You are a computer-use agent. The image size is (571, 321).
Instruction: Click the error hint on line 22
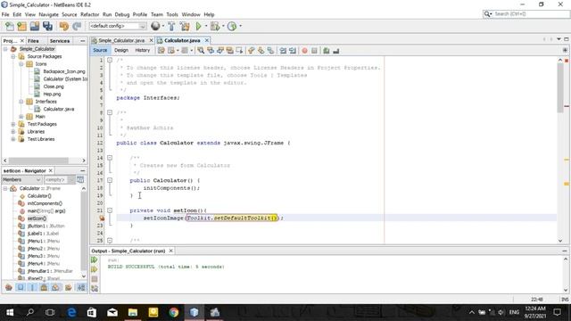tap(102, 218)
